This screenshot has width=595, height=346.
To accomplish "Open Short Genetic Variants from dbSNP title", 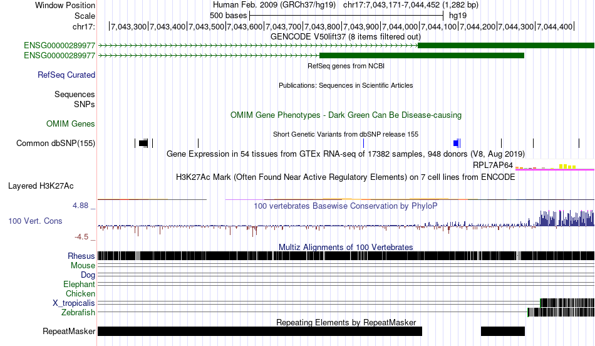I will [346, 134].
